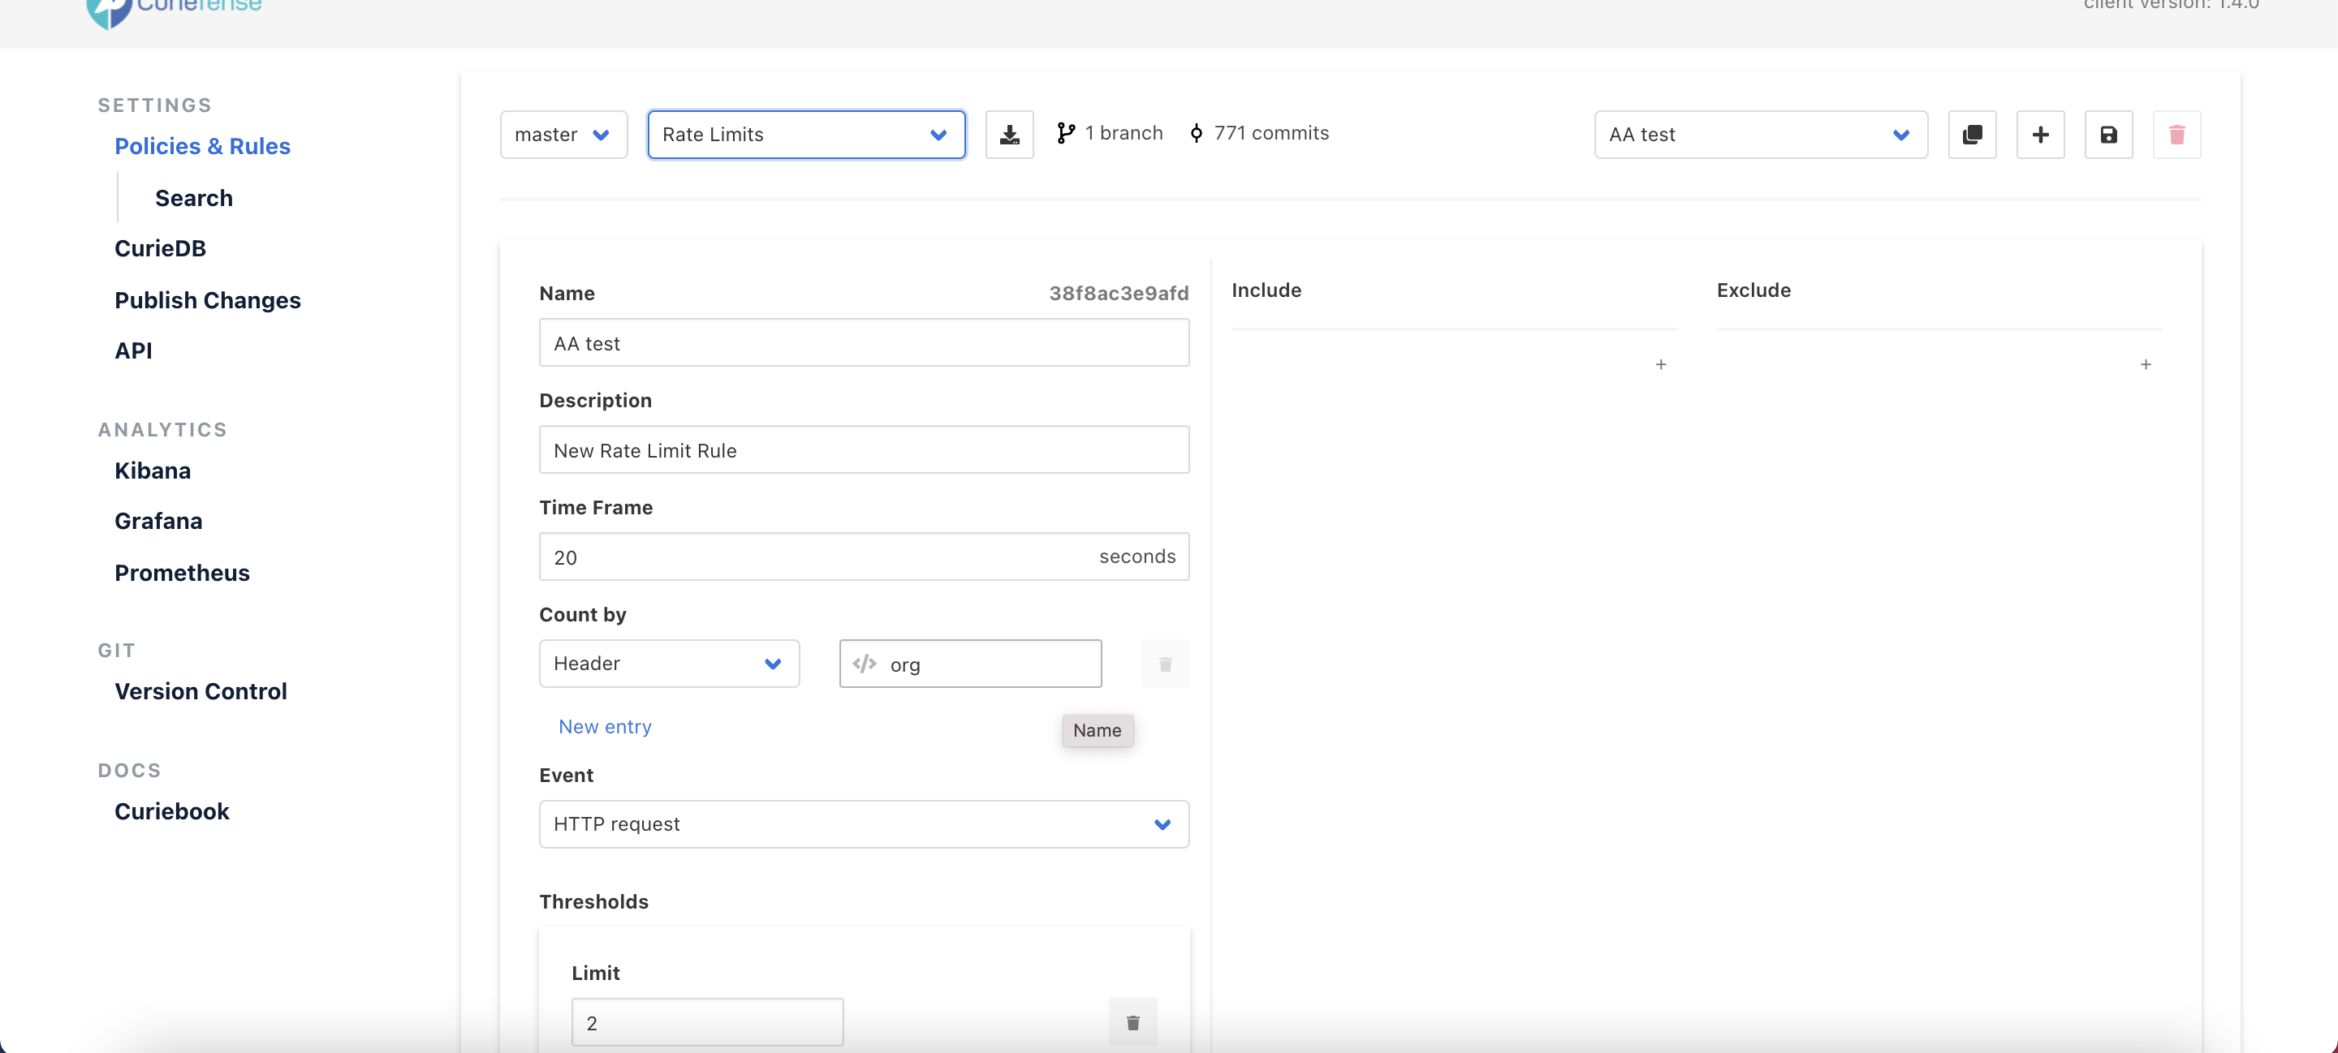Go to Version Control section
The width and height of the screenshot is (2338, 1053).
pyautogui.click(x=201, y=691)
